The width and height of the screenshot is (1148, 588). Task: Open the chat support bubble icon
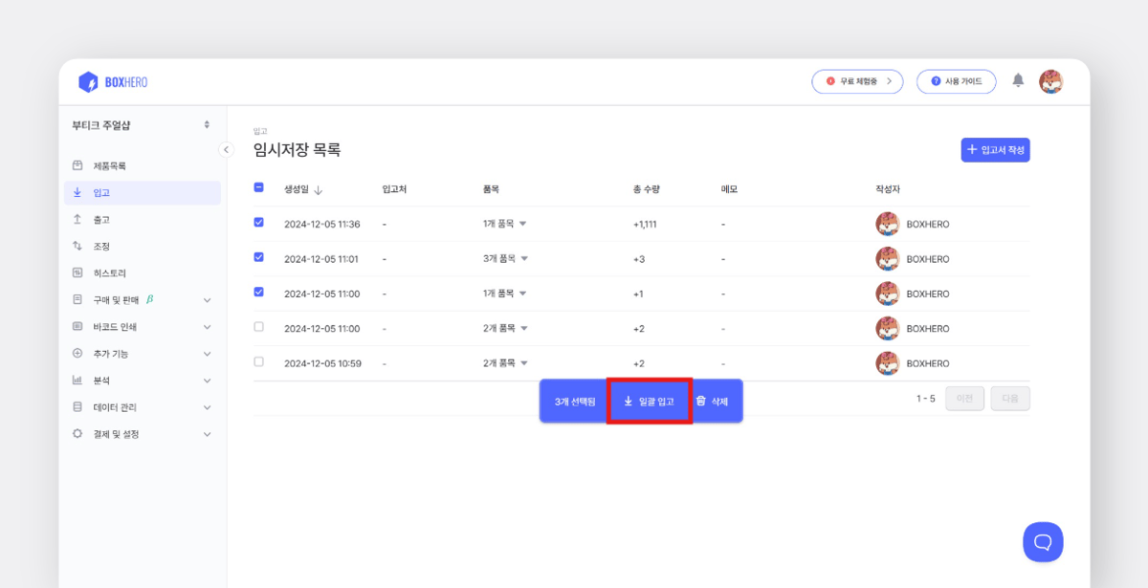pyautogui.click(x=1043, y=541)
